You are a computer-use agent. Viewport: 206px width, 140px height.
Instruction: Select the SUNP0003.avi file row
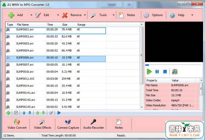click(x=56, y=45)
